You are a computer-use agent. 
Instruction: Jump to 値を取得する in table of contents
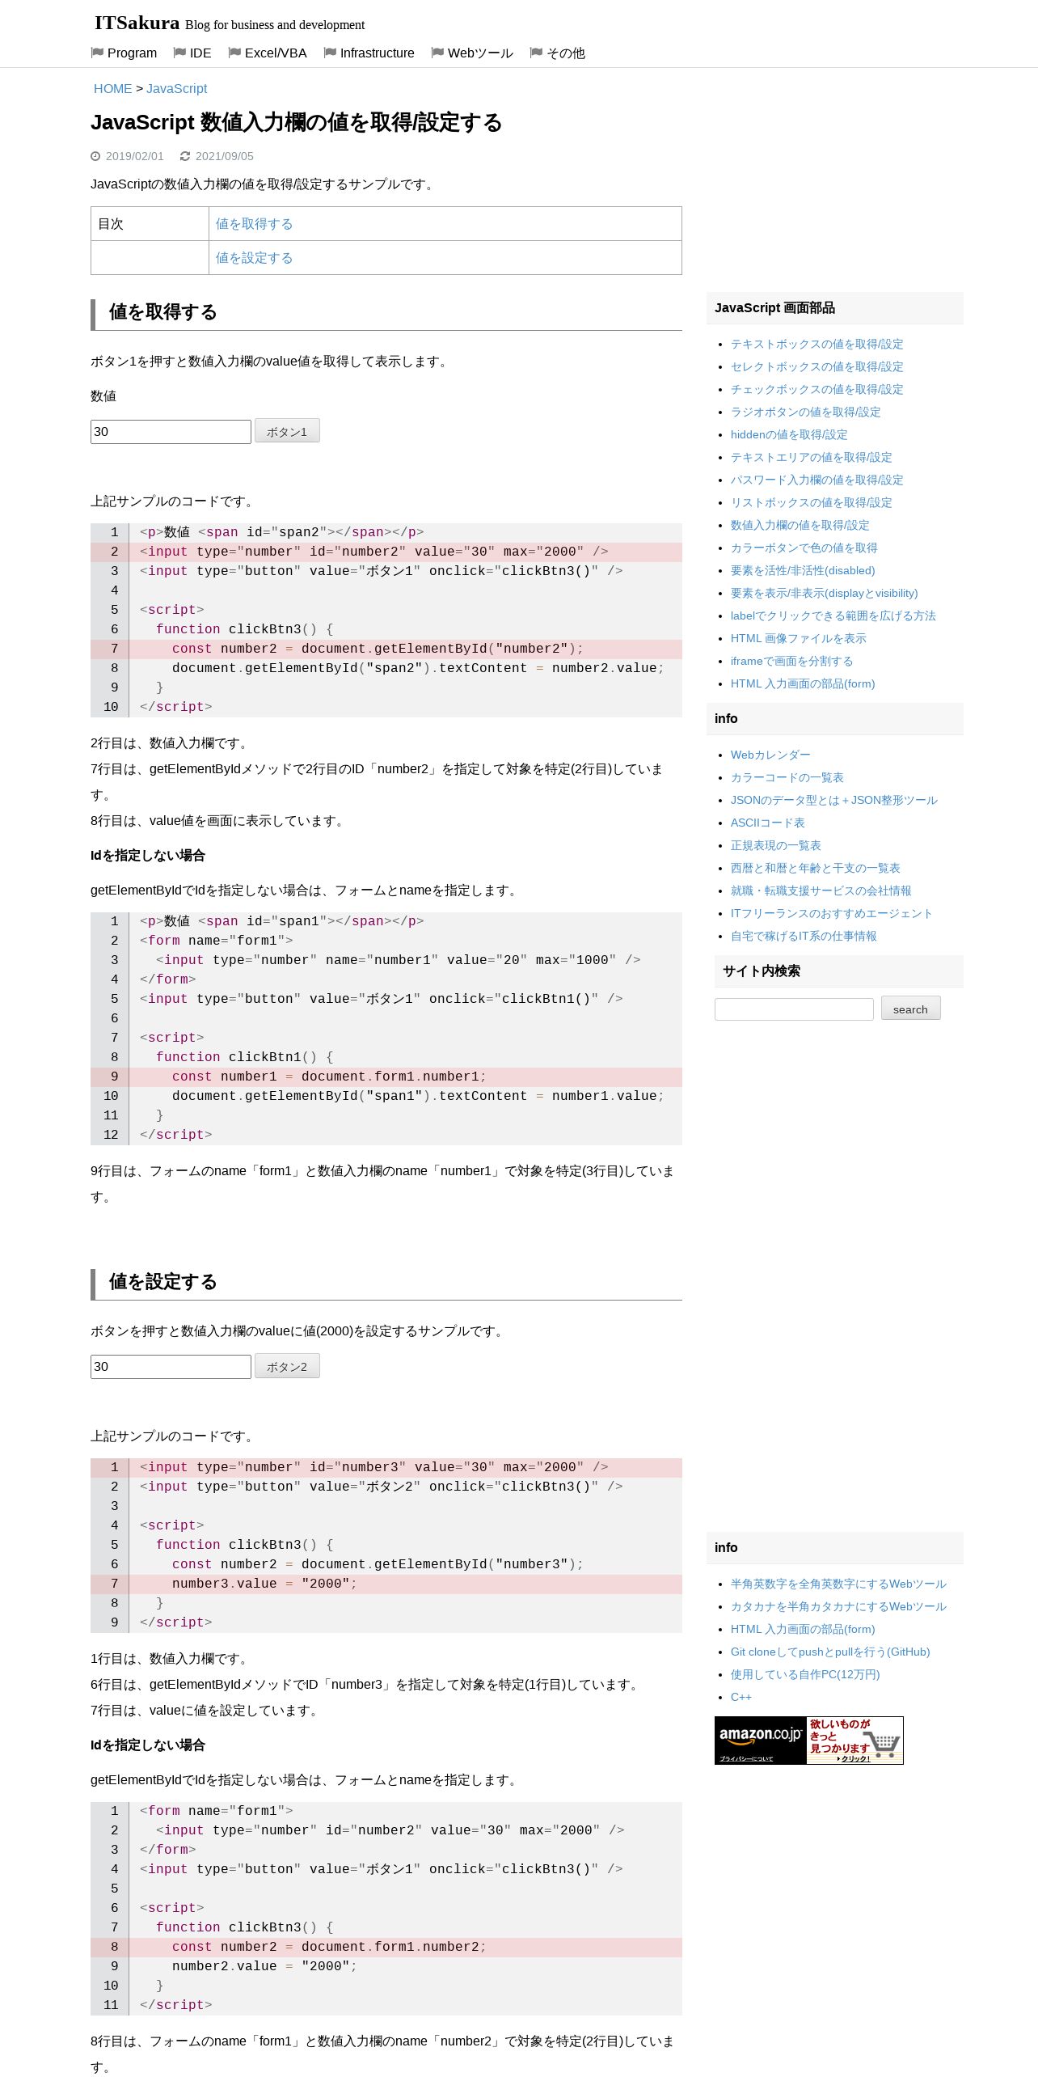(254, 224)
